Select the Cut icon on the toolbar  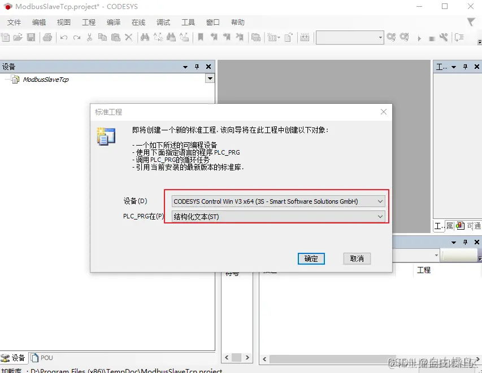[90, 38]
